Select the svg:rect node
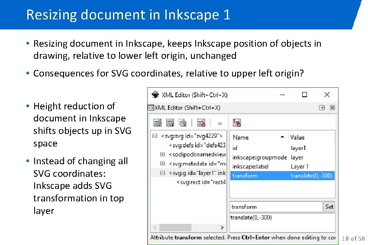The width and height of the screenshot is (368, 245). 201,182
